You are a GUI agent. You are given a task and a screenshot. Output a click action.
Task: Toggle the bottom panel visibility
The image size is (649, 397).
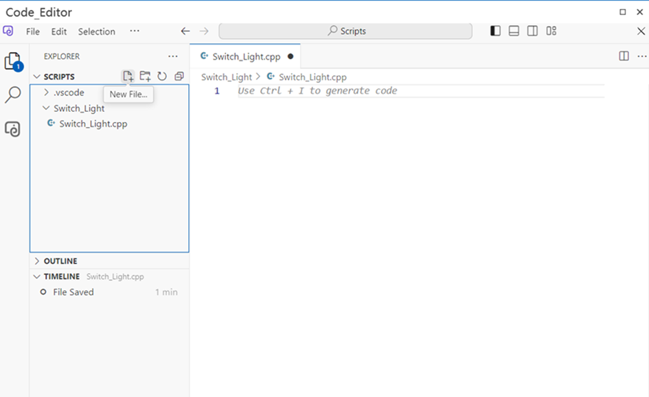click(x=514, y=31)
